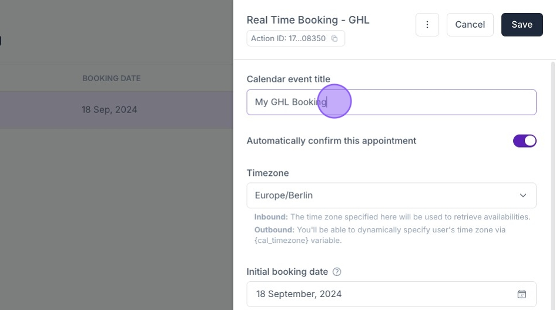Toggle automatic appointment confirmation switch
The height and width of the screenshot is (310, 556).
coord(524,141)
